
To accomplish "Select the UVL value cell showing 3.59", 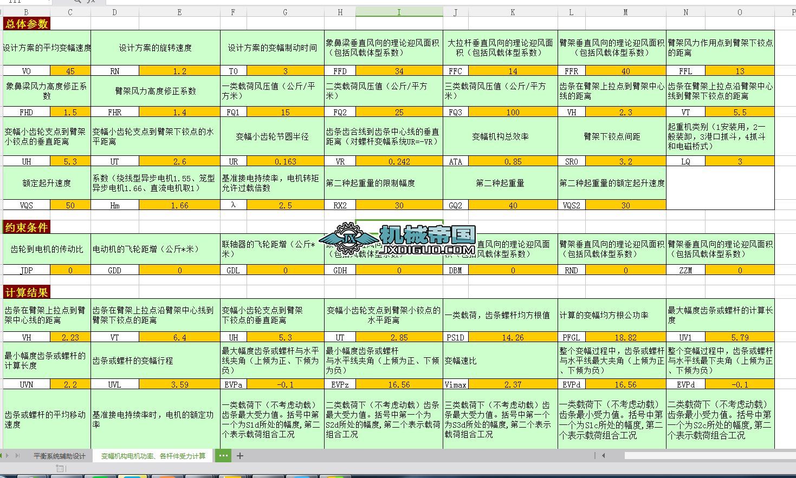I will click(x=180, y=384).
